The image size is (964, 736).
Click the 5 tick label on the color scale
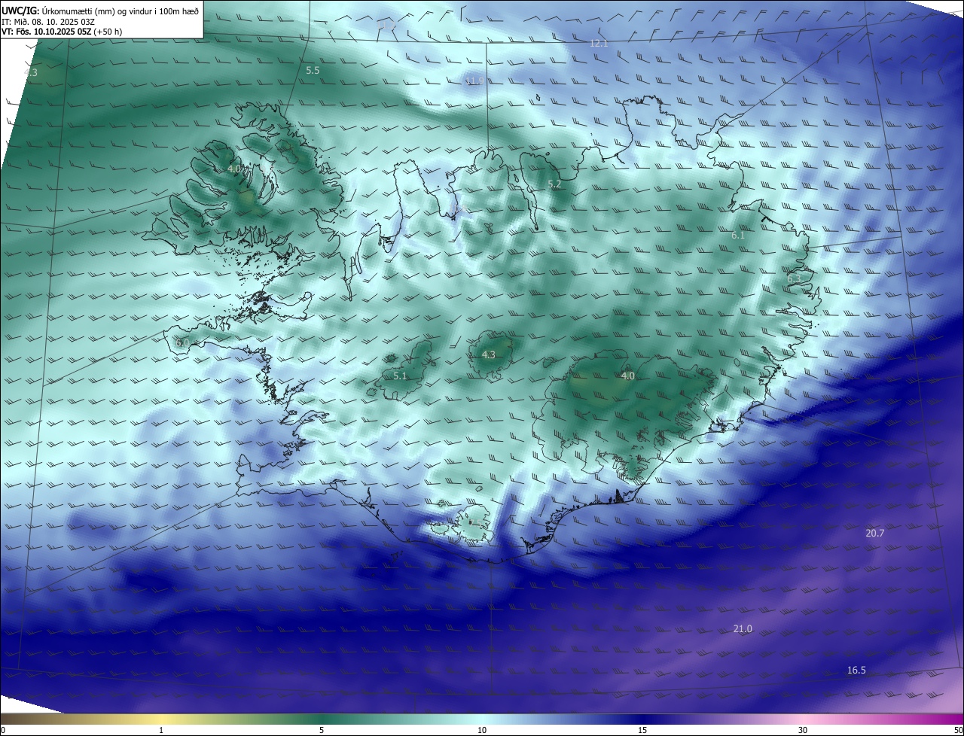click(322, 731)
